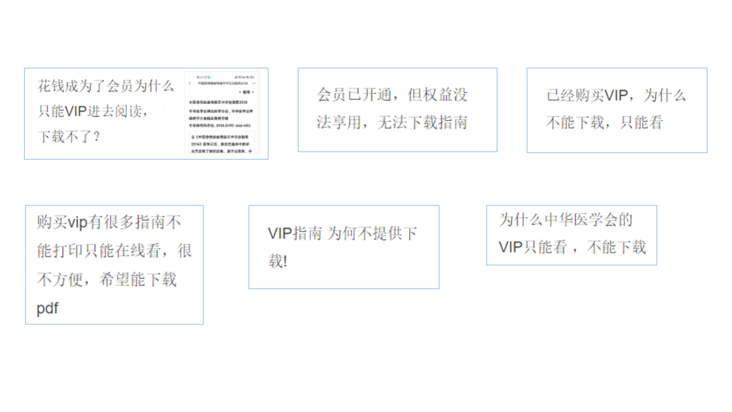Open the "..." more options menu in phone screenshot
The height and width of the screenshot is (412, 732).
(254, 83)
